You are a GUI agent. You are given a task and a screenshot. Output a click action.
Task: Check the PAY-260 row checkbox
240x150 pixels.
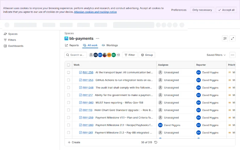click(x=68, y=125)
